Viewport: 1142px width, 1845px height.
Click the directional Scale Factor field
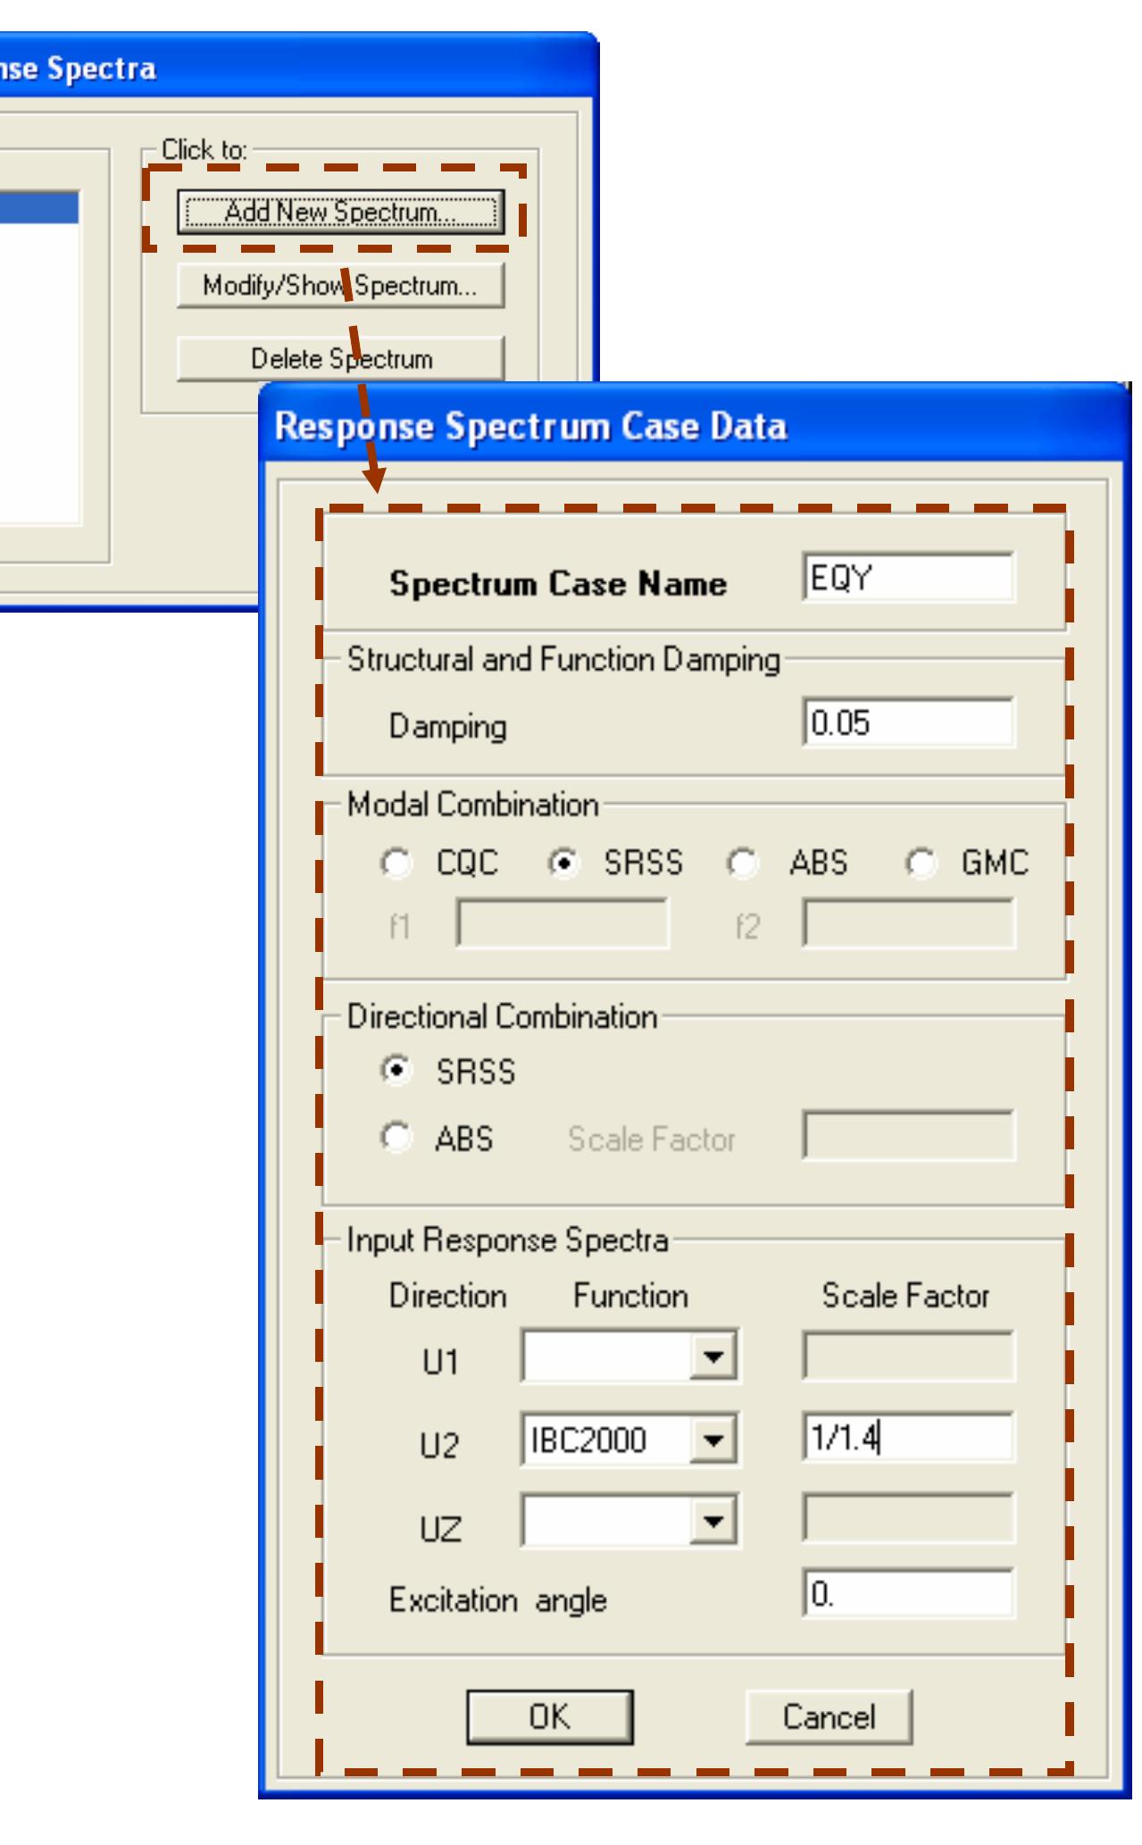pyautogui.click(x=908, y=1135)
